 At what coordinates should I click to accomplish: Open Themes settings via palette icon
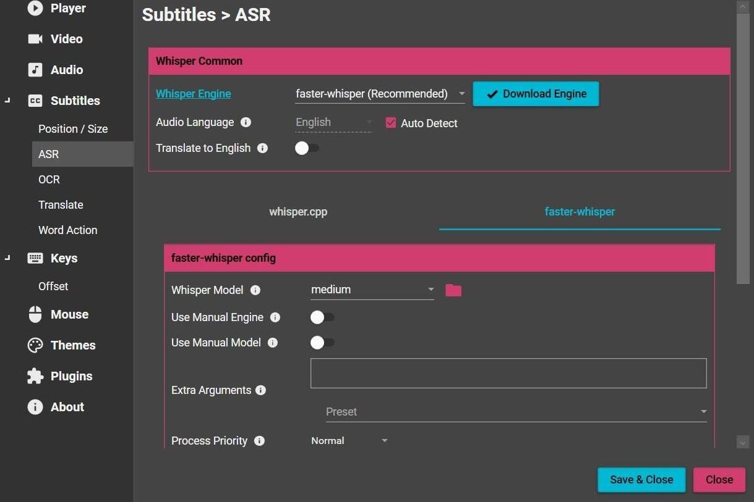click(x=35, y=345)
